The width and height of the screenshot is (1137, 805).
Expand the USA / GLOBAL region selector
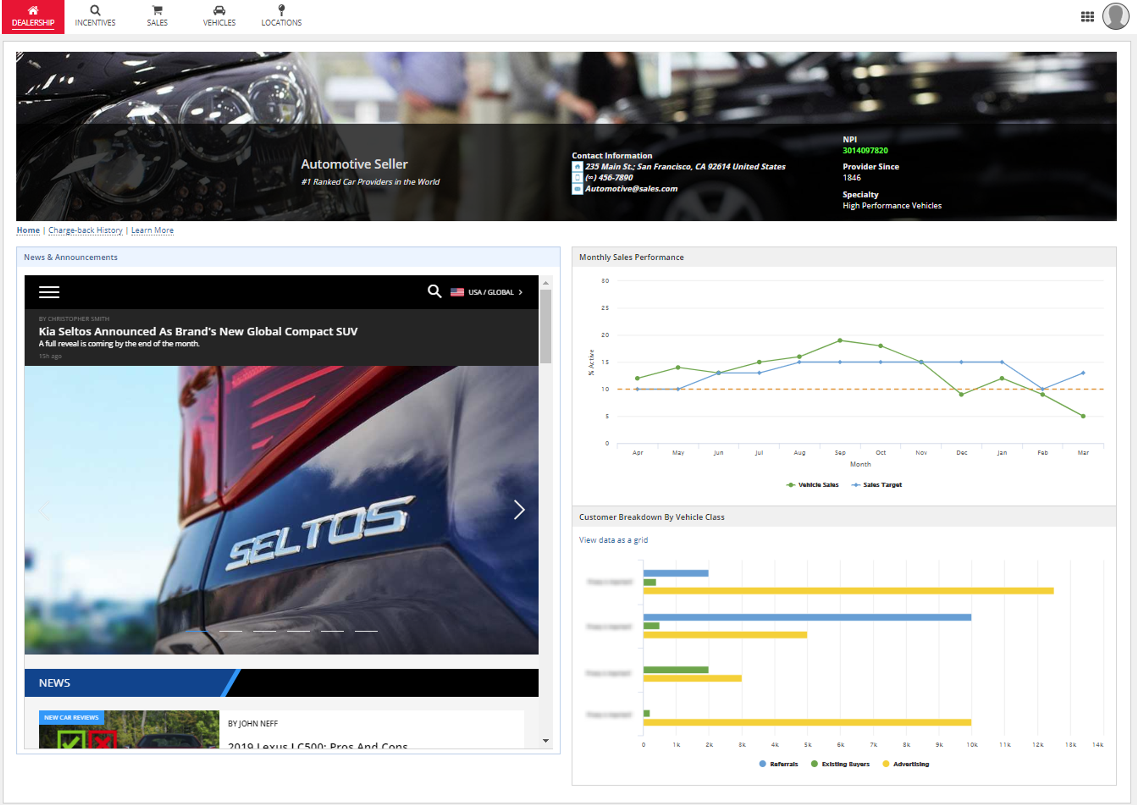click(496, 292)
